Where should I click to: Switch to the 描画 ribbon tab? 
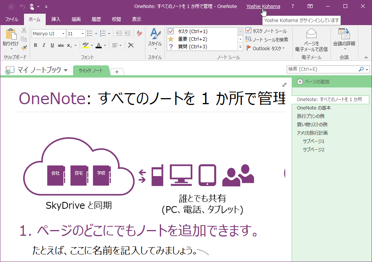76,19
